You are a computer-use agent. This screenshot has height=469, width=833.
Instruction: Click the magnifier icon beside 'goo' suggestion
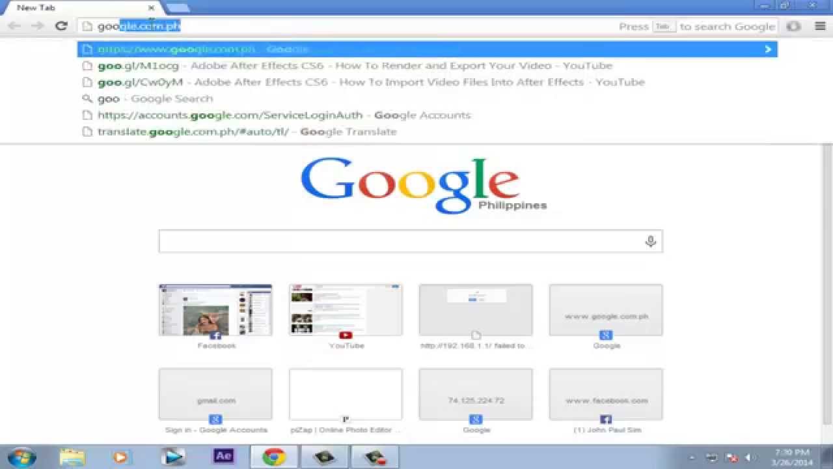point(87,98)
